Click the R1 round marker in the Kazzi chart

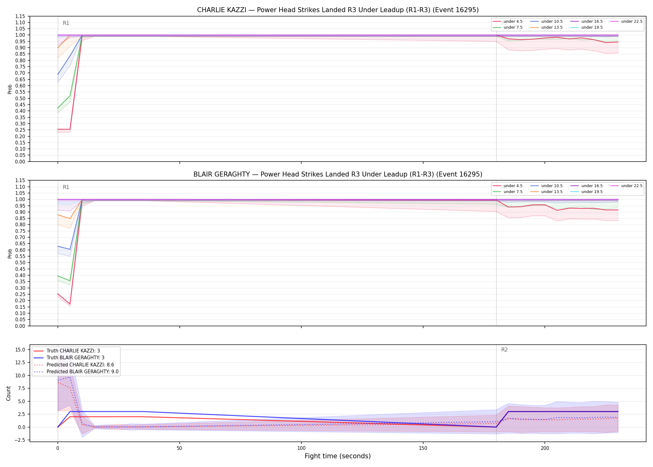[66, 23]
